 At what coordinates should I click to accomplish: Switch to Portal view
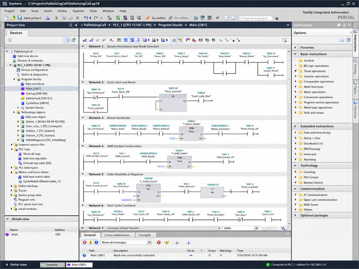pos(16,265)
